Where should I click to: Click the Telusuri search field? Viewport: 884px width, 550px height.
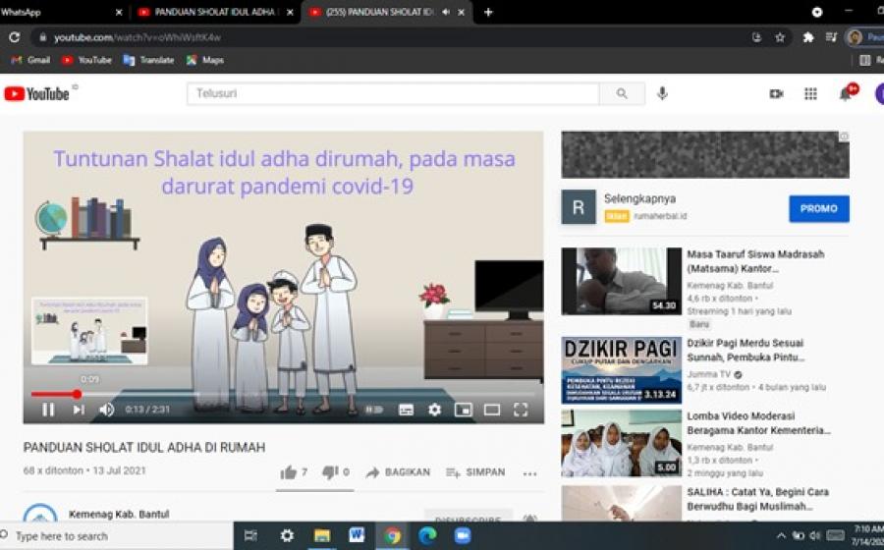(x=393, y=93)
